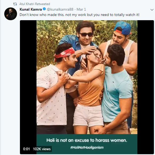Open the Mar 1 timestamp

(81, 9)
